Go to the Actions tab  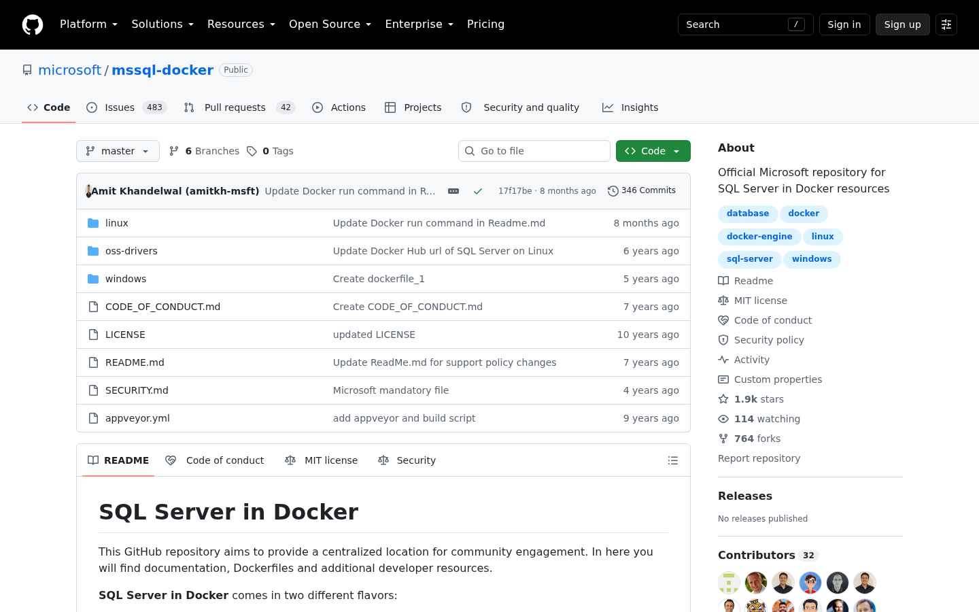(x=339, y=107)
